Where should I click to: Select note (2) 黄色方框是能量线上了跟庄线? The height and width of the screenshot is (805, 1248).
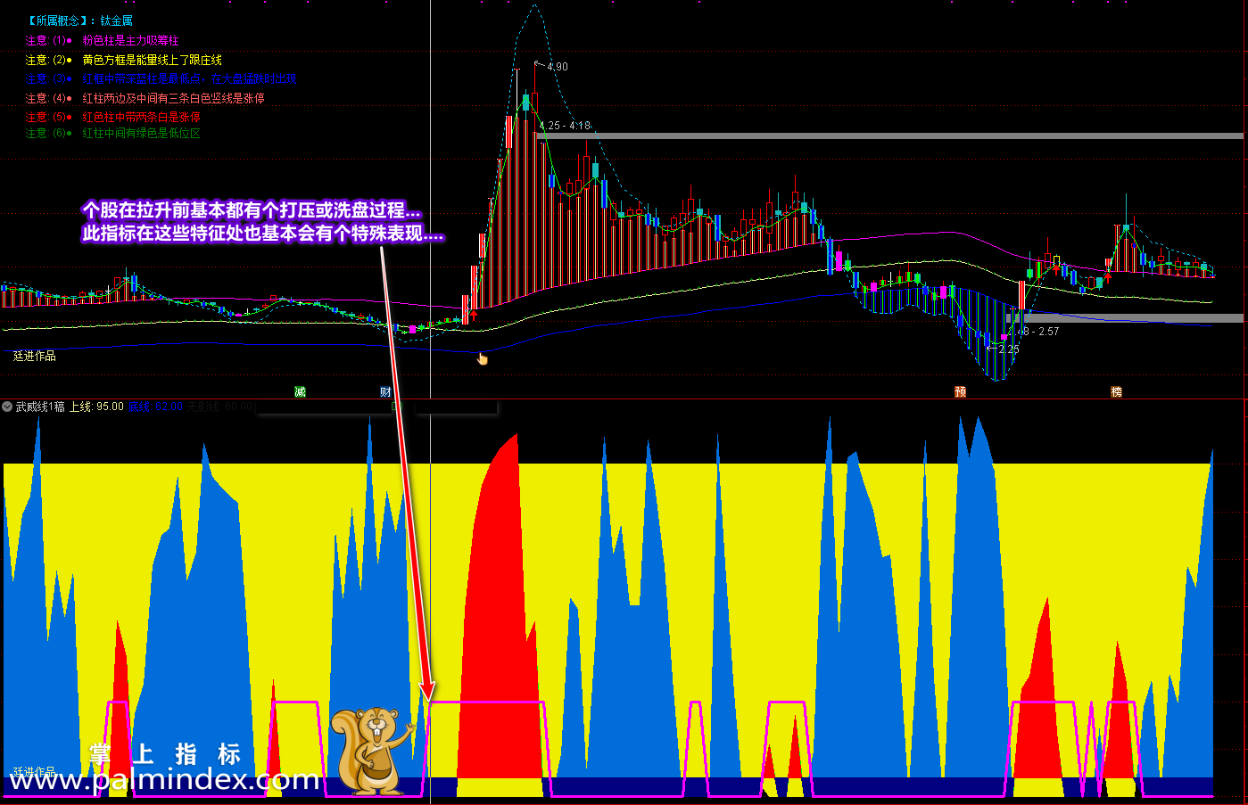[x=123, y=60]
